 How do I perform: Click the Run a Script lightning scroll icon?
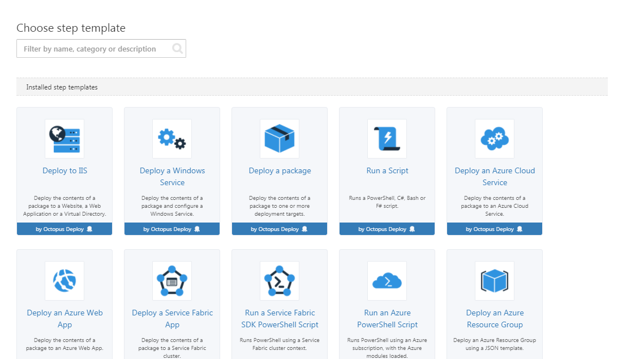point(387,138)
